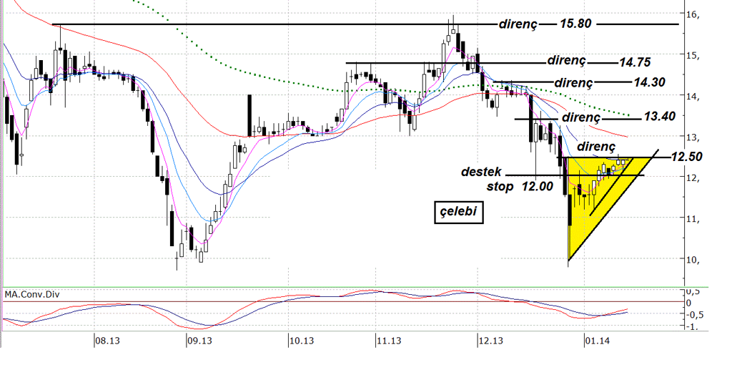732x370 pixels.
Task: Click the -0,5 value on MACD axis
Action: pos(694,315)
